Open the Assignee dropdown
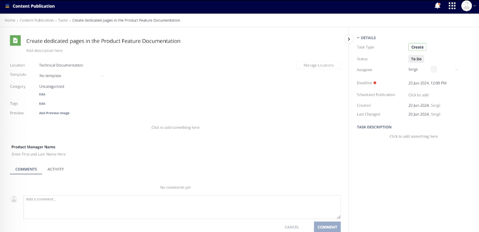479x232 pixels. 456,70
